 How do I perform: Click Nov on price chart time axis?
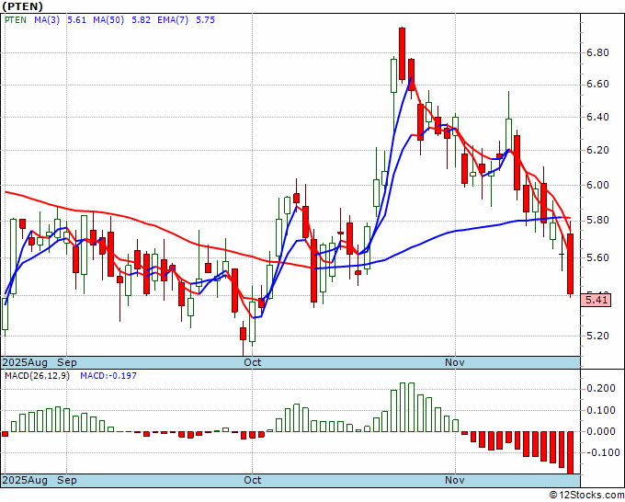[x=455, y=362]
